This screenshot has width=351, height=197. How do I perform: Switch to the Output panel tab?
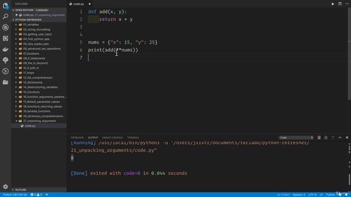[x=93, y=137]
